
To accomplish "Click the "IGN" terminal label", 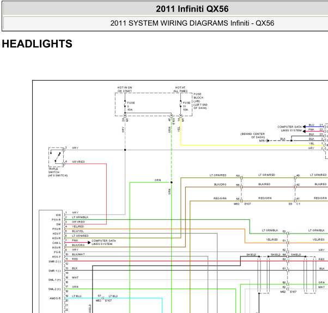I will [x=58, y=215].
